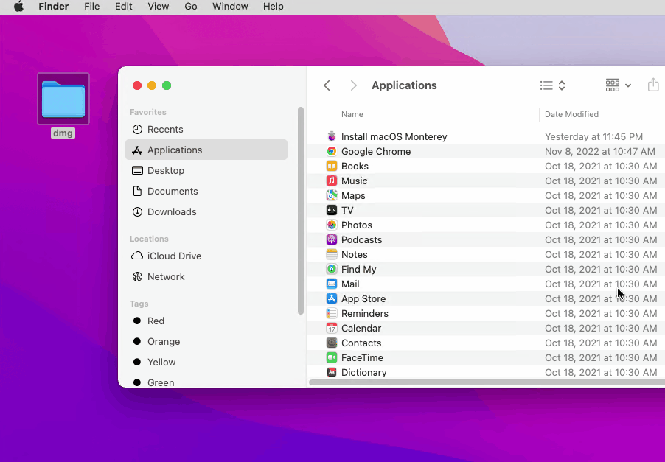This screenshot has height=462, width=665.
Task: Select the Find My app icon
Action: 332,269
